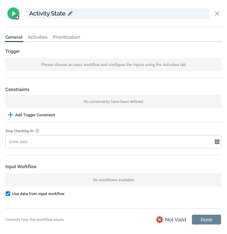The height and width of the screenshot is (234, 227).
Task: Click the red Not Valid status icon
Action: tap(160, 220)
